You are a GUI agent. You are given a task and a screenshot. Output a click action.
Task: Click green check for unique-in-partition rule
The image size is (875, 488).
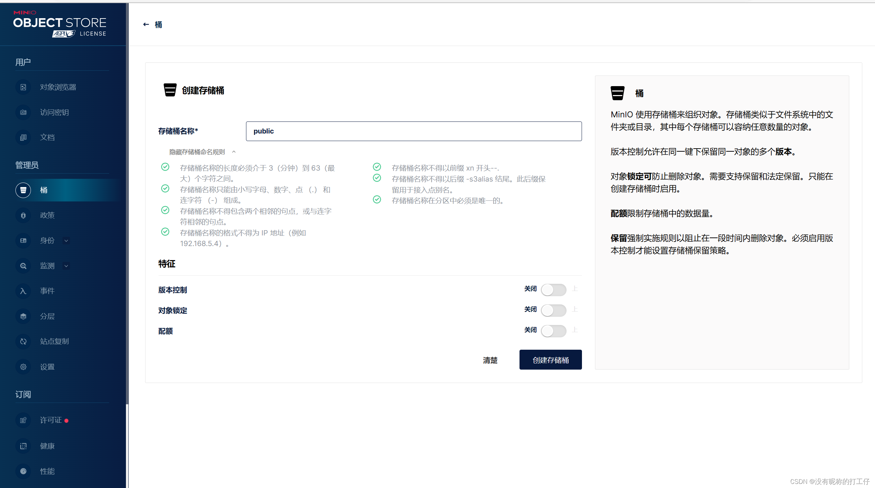(x=377, y=200)
